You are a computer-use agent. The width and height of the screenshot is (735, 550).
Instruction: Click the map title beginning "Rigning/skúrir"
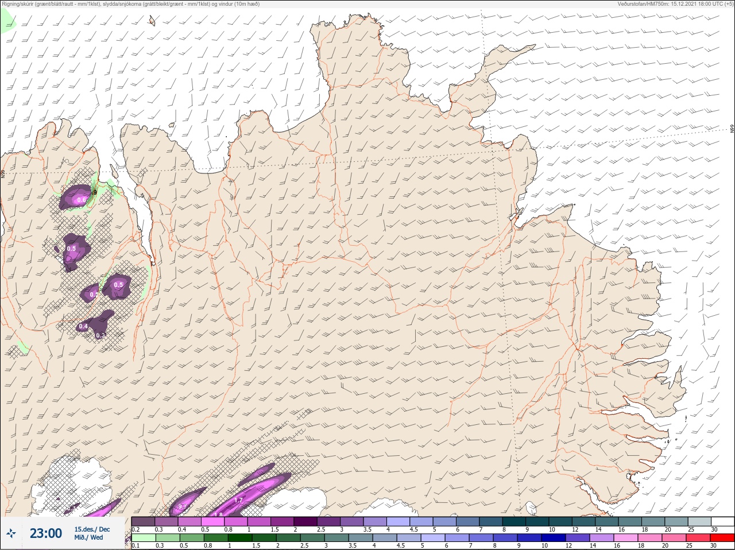pyautogui.click(x=131, y=4)
